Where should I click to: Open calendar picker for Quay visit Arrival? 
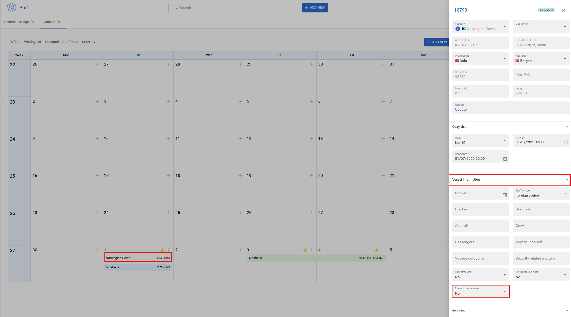coord(565,142)
